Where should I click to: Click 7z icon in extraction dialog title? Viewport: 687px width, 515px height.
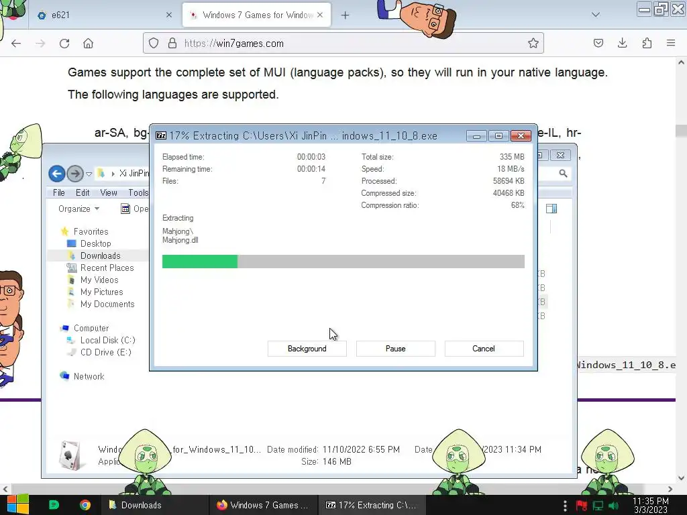pyautogui.click(x=161, y=135)
